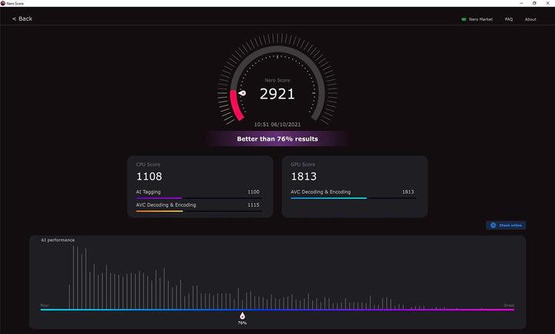The image size is (555, 334).
Task: Click the Check online button label
Action: coord(510,225)
